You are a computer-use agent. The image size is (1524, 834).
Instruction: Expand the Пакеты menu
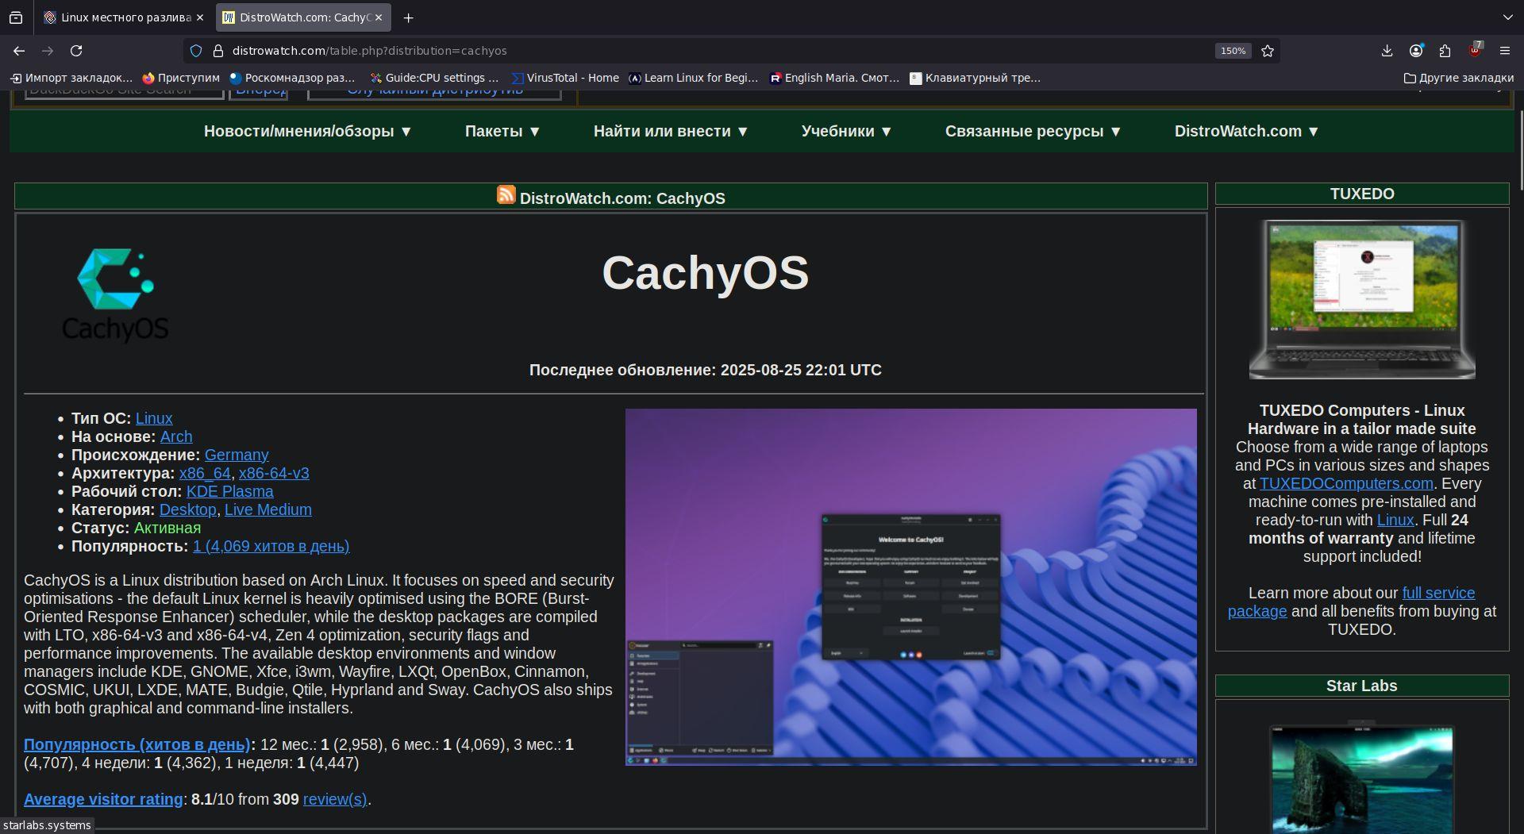pyautogui.click(x=502, y=132)
